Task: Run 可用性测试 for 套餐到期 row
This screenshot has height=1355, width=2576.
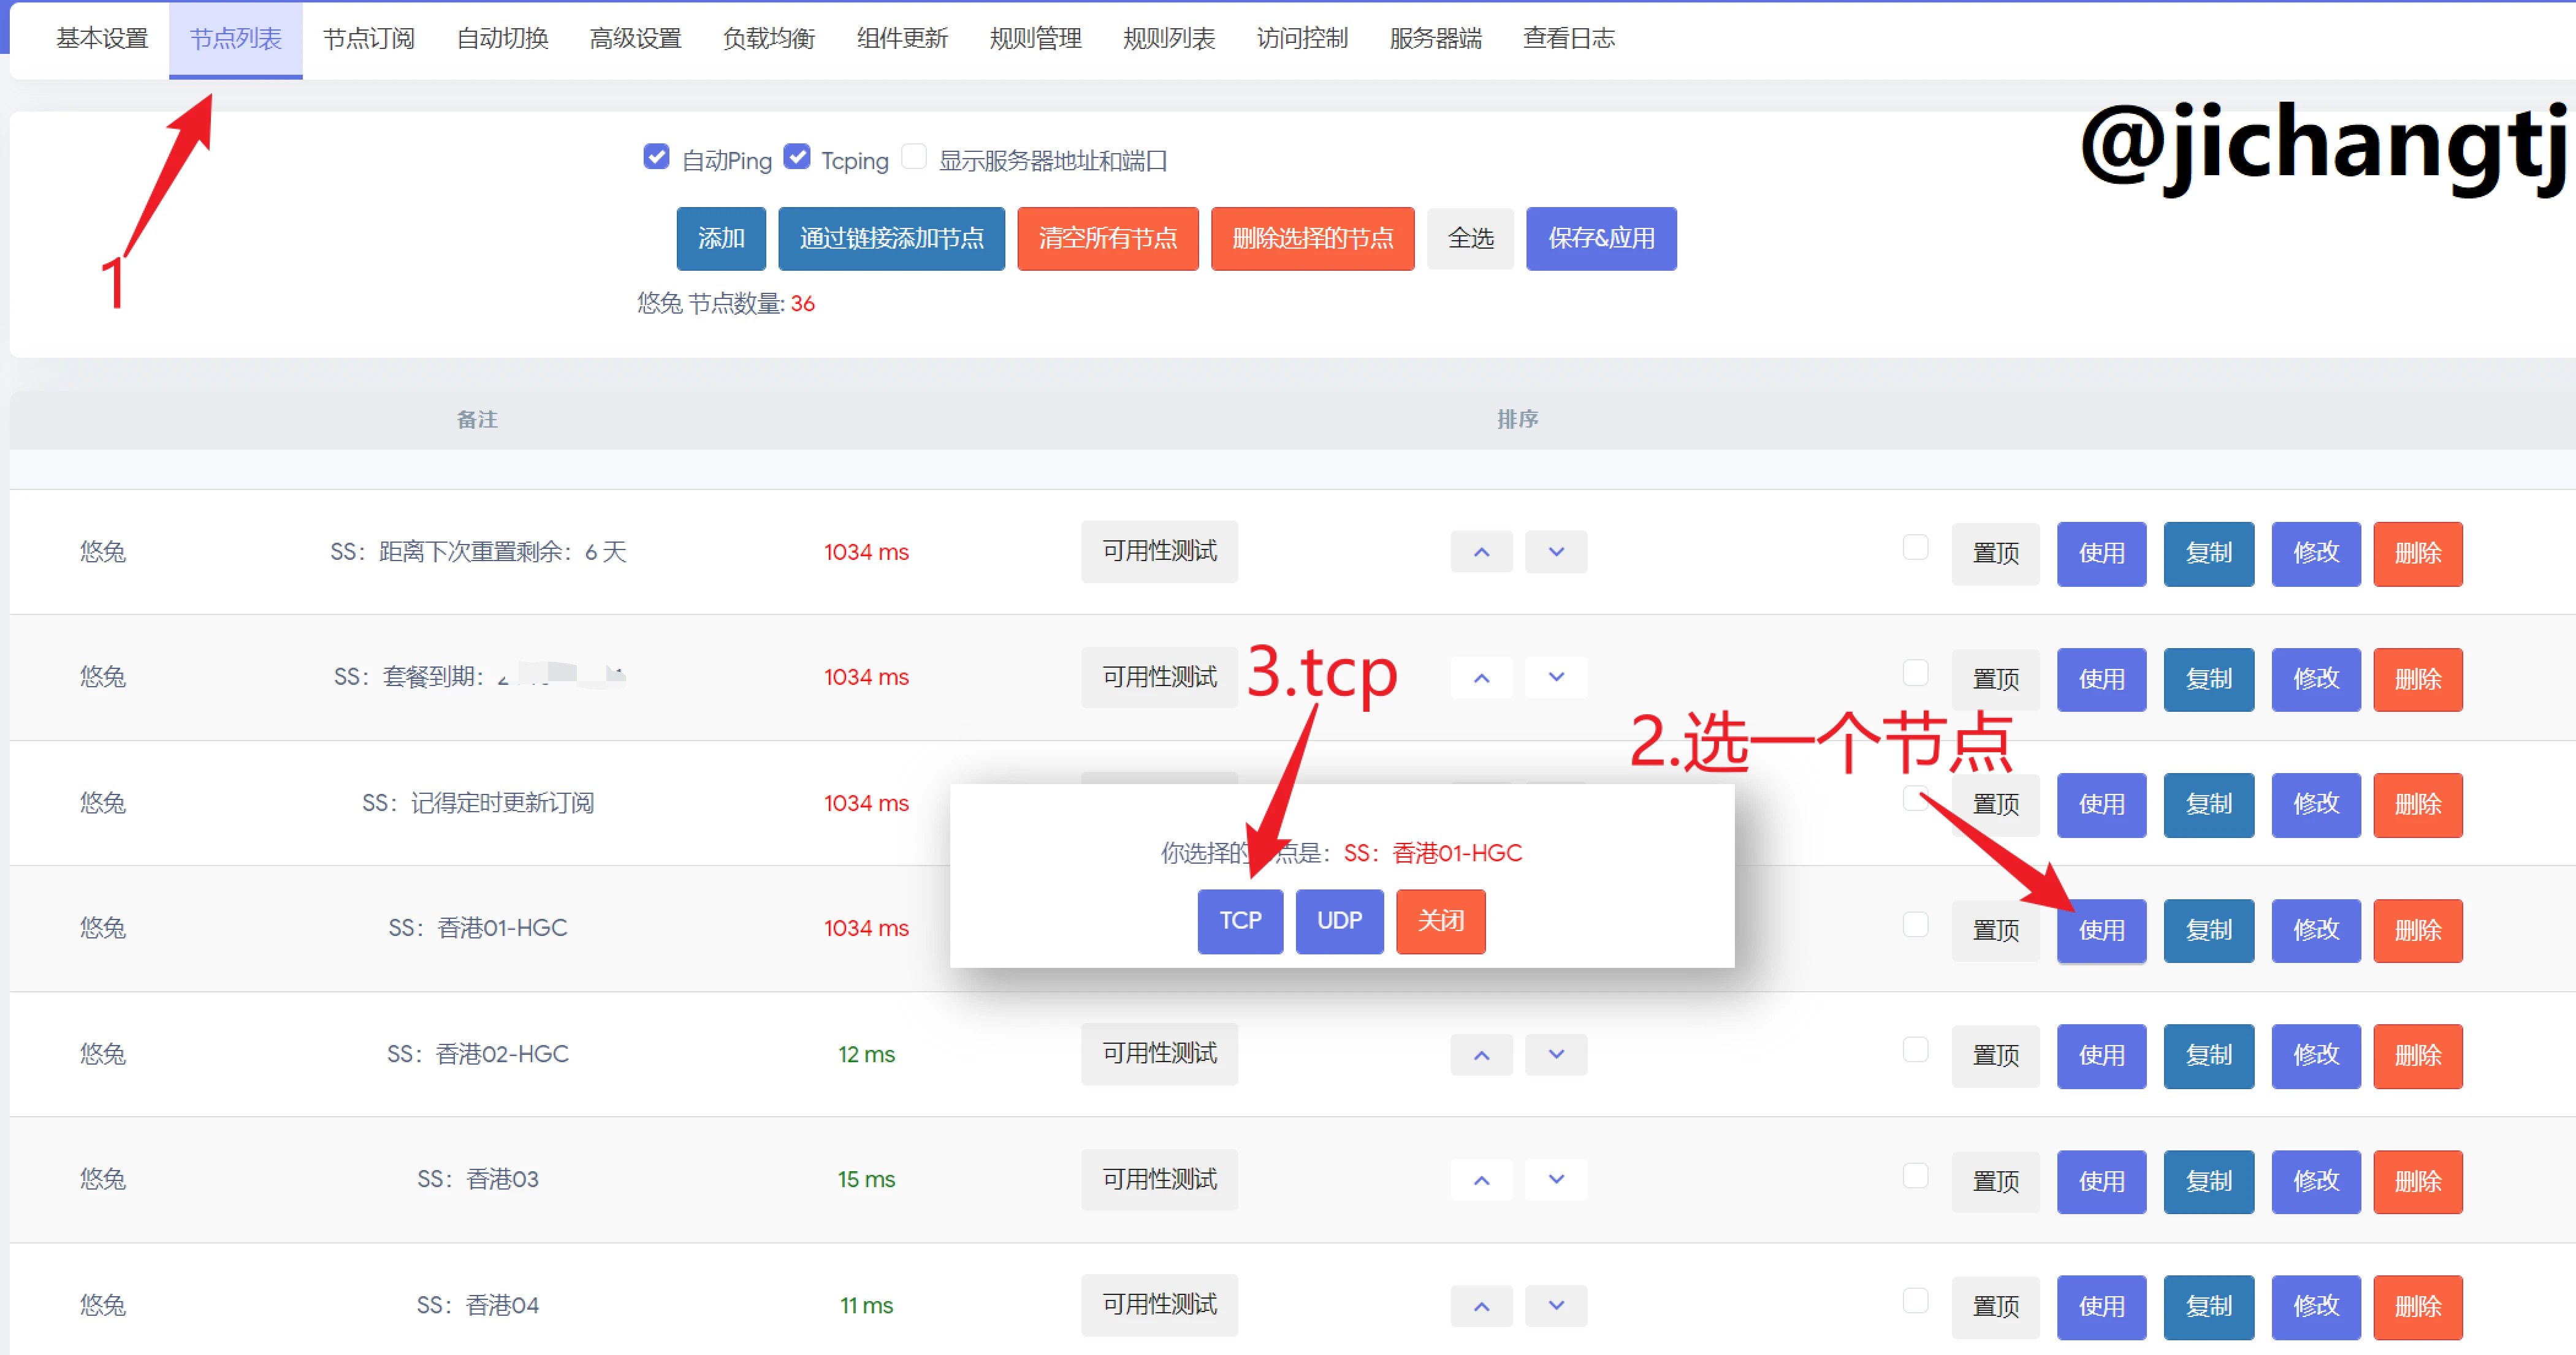Action: pos(1159,677)
